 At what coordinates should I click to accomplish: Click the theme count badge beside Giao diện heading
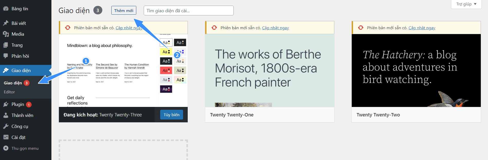point(98,10)
